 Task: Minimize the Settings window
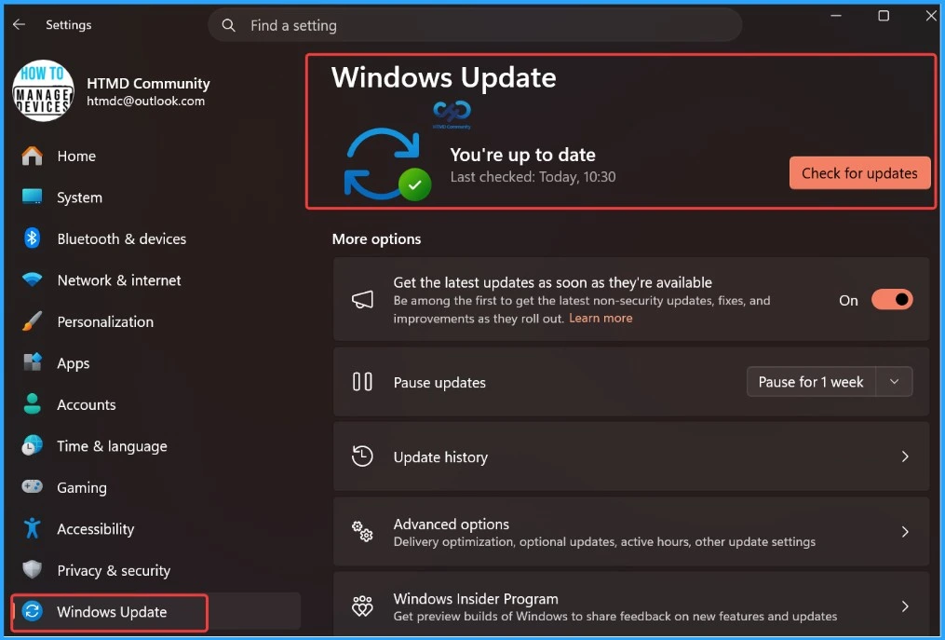[836, 16]
